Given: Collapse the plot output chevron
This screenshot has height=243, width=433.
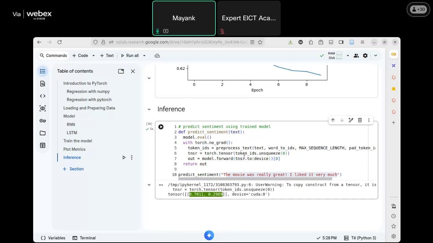Looking at the screenshot, I should 149,78.
